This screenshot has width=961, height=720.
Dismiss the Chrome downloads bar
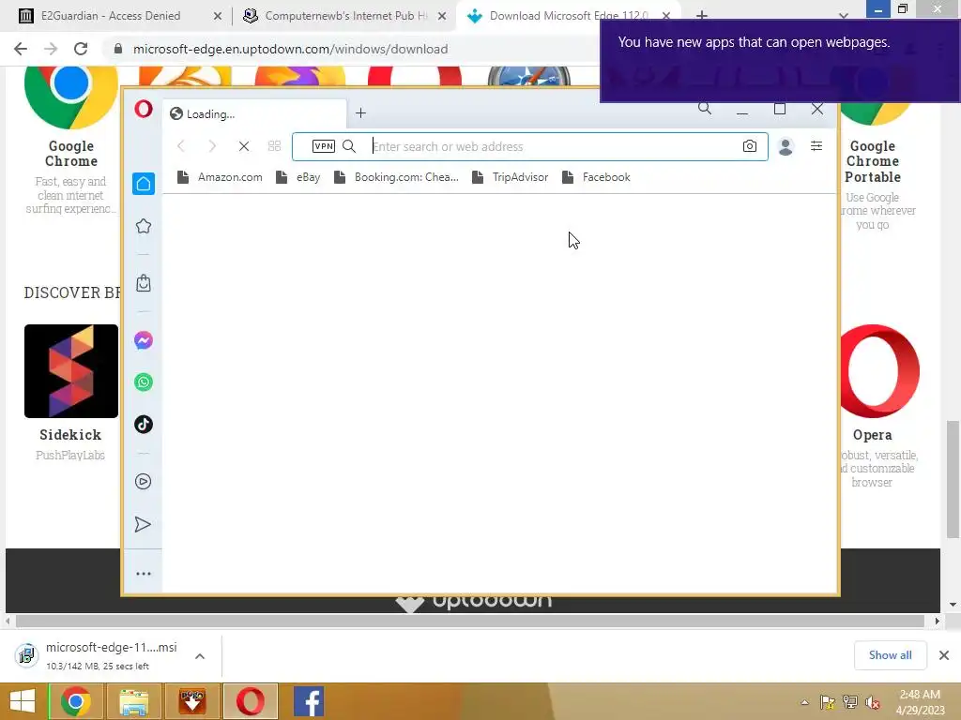944,655
